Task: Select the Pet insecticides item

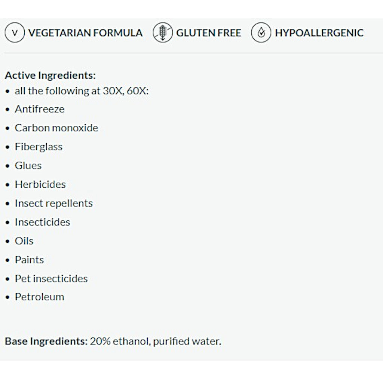Action: click(51, 278)
